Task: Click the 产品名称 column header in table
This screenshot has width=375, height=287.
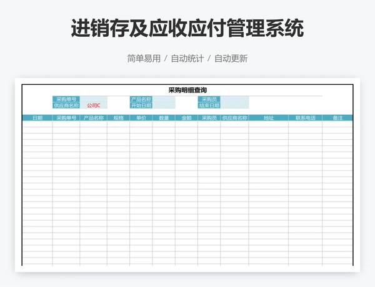Action: [x=93, y=117]
